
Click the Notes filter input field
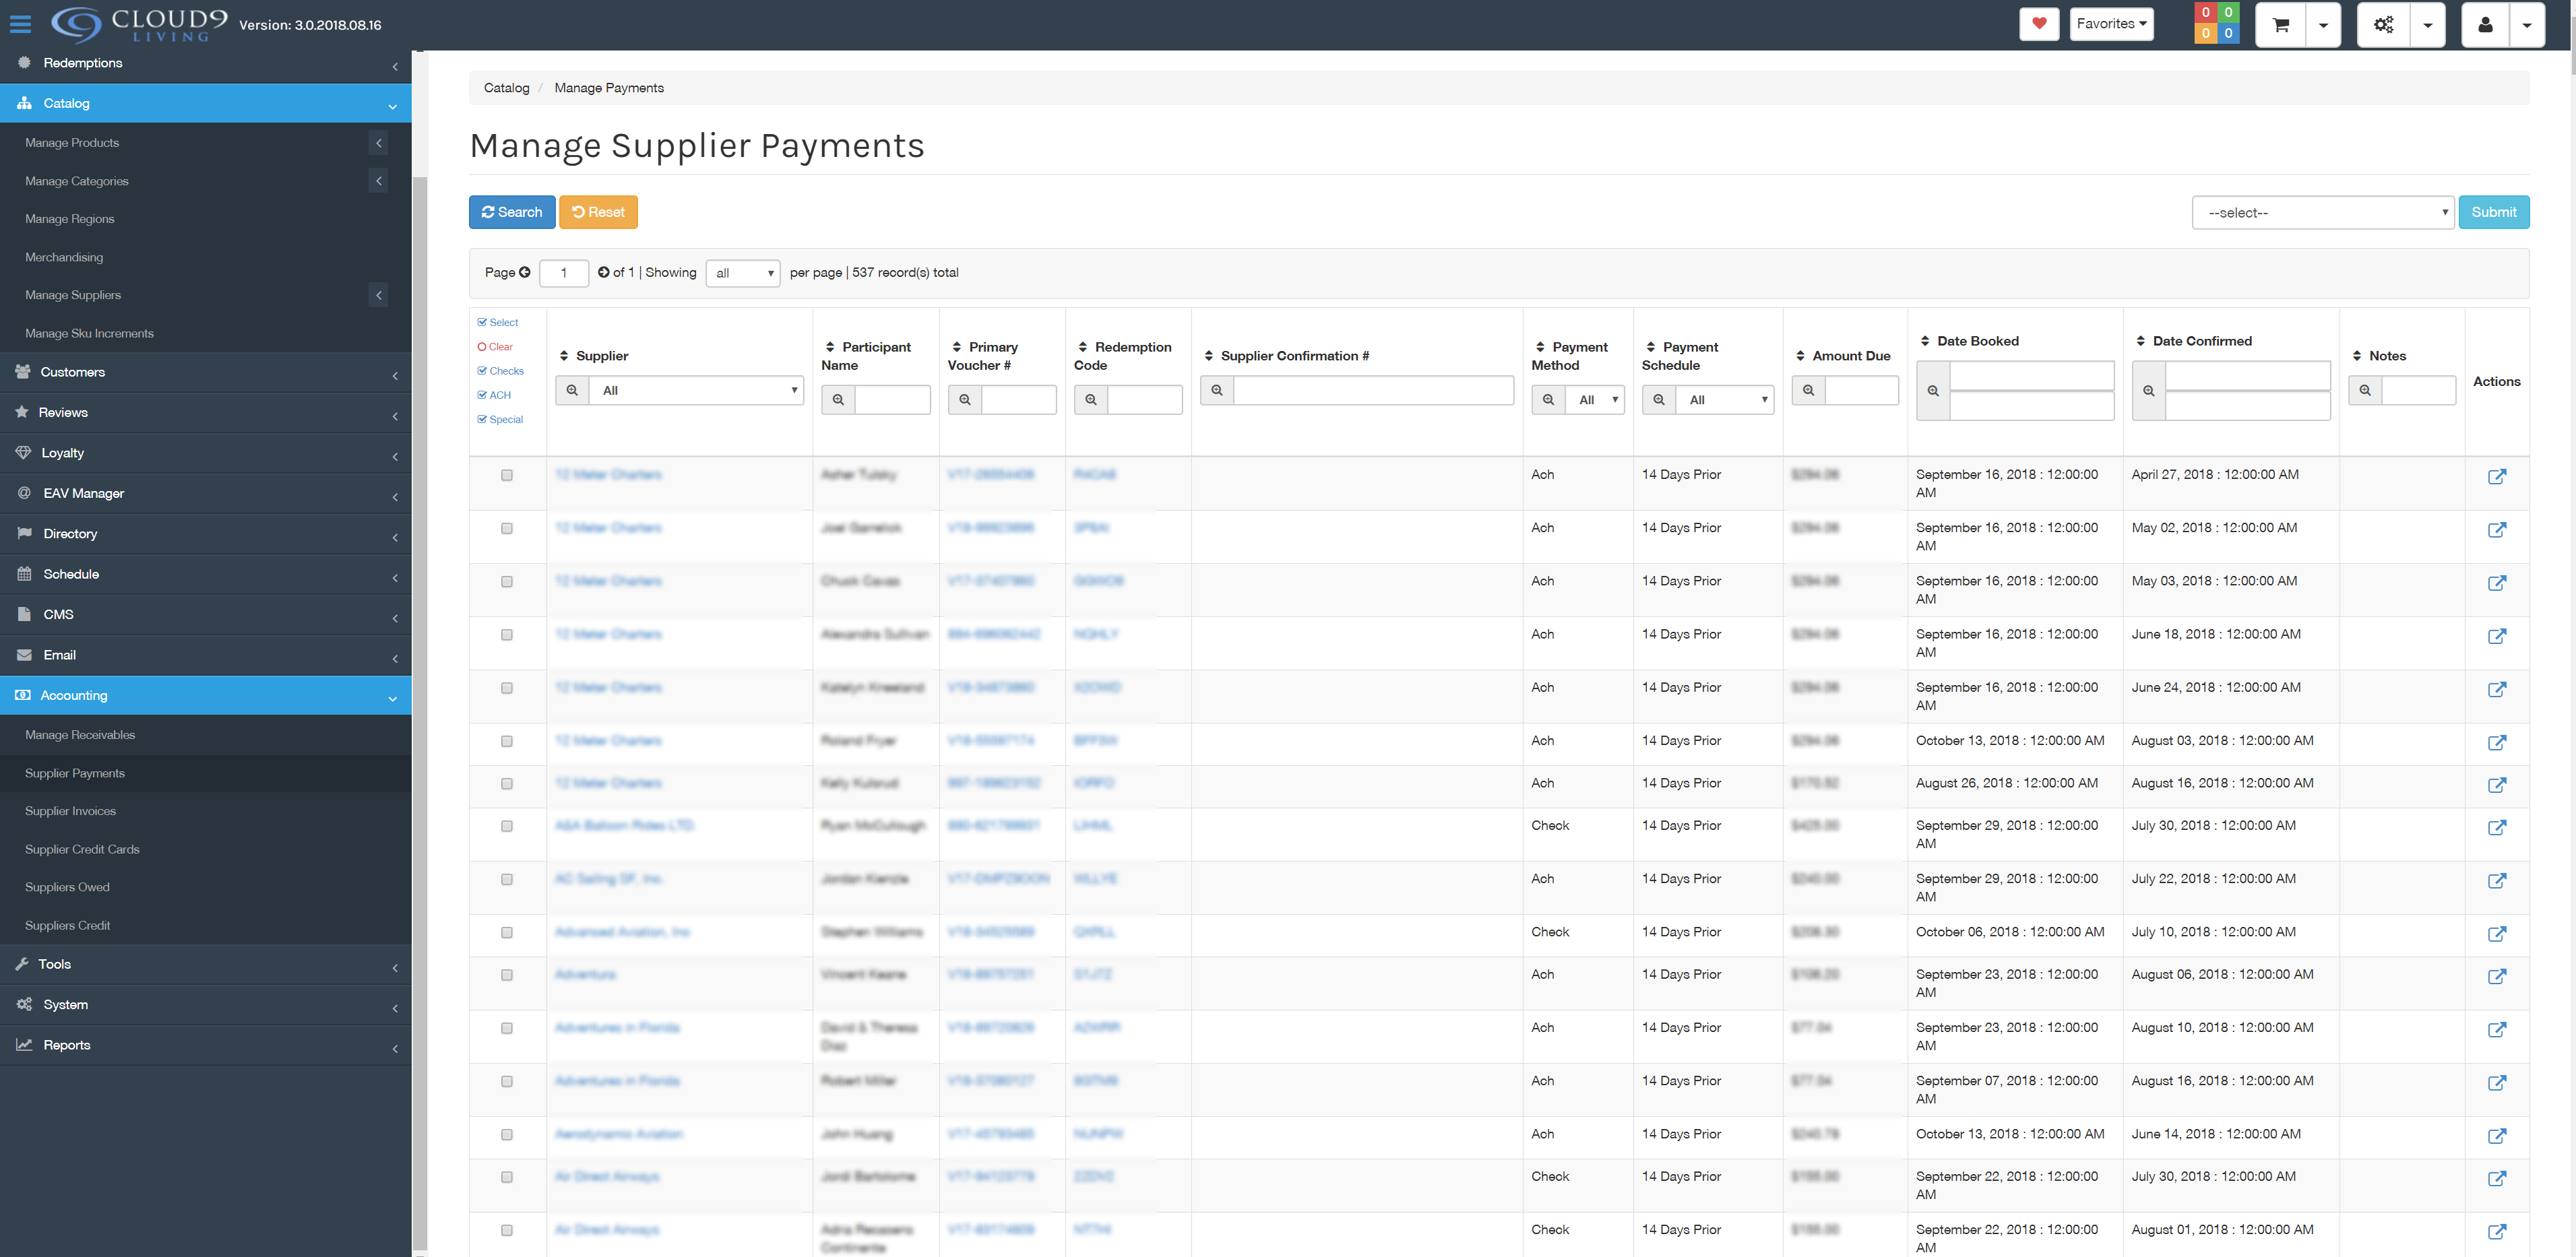pyautogui.click(x=2418, y=391)
